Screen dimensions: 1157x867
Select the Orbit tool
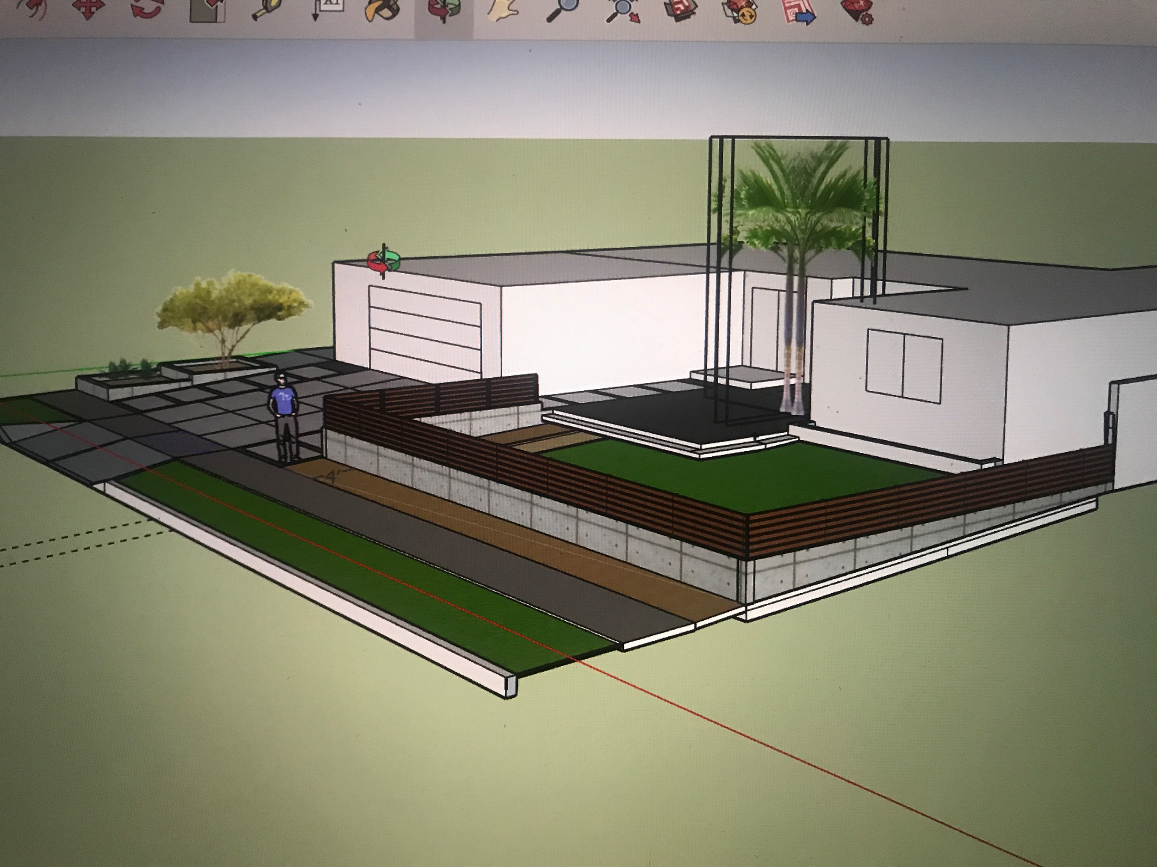coord(443,12)
